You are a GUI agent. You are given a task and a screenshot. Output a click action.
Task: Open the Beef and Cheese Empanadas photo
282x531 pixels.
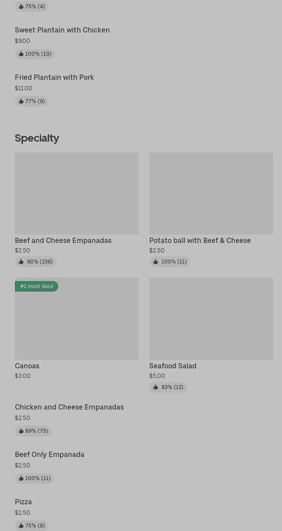pyautogui.click(x=77, y=193)
